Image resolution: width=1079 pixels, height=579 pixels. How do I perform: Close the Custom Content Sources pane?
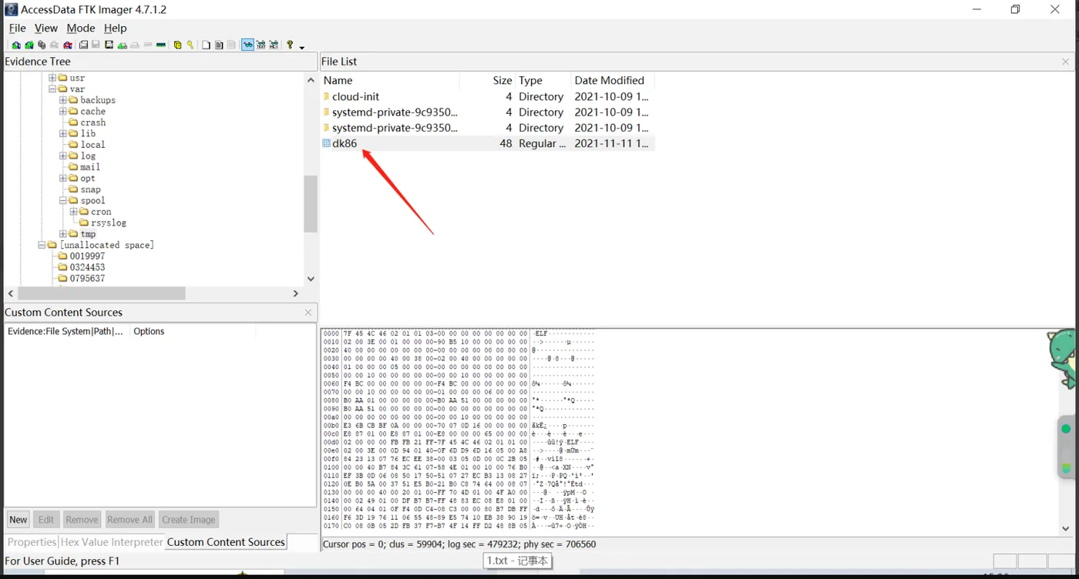tap(308, 313)
